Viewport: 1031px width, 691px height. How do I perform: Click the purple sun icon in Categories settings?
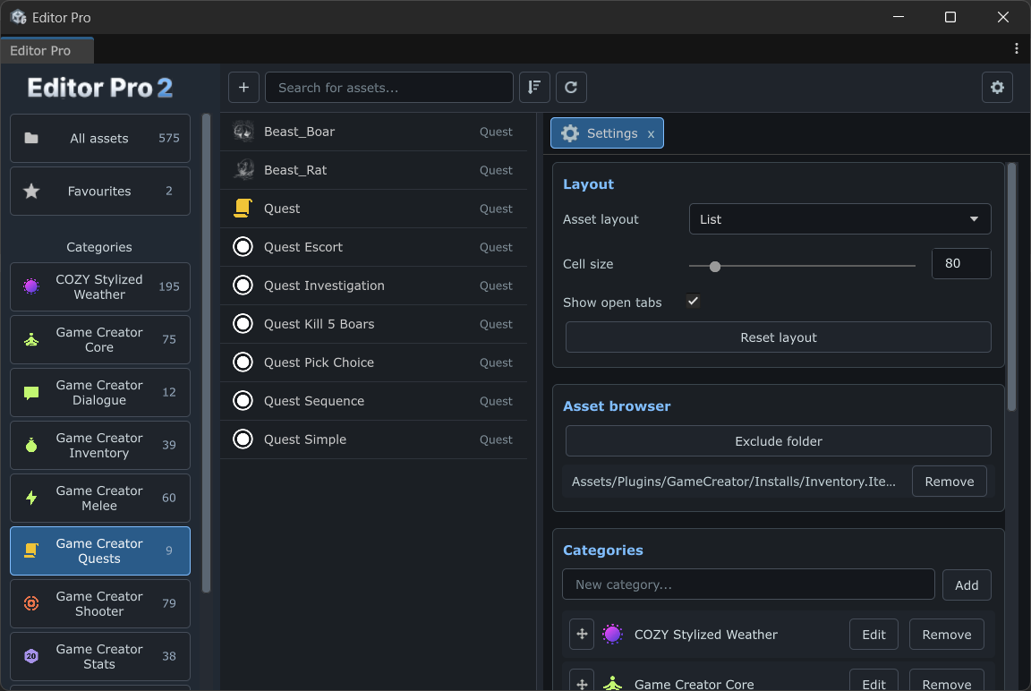point(612,635)
